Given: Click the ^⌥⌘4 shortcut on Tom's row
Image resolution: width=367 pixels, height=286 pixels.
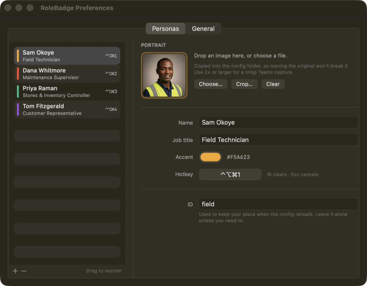Looking at the screenshot, I should 111,109.
